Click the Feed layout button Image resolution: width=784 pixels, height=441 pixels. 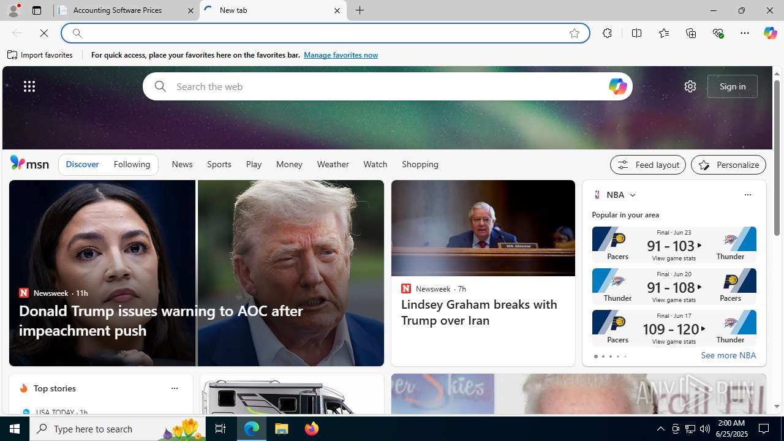(x=648, y=165)
